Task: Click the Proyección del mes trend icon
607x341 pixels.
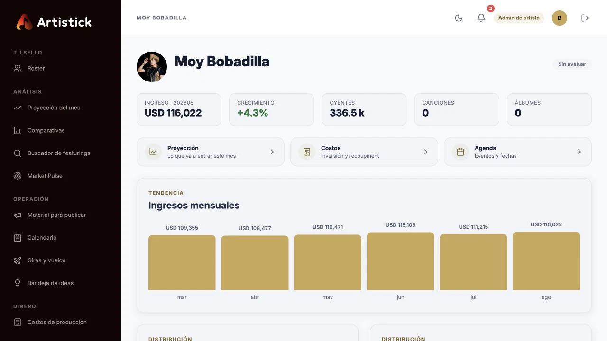Action: pyautogui.click(x=18, y=108)
